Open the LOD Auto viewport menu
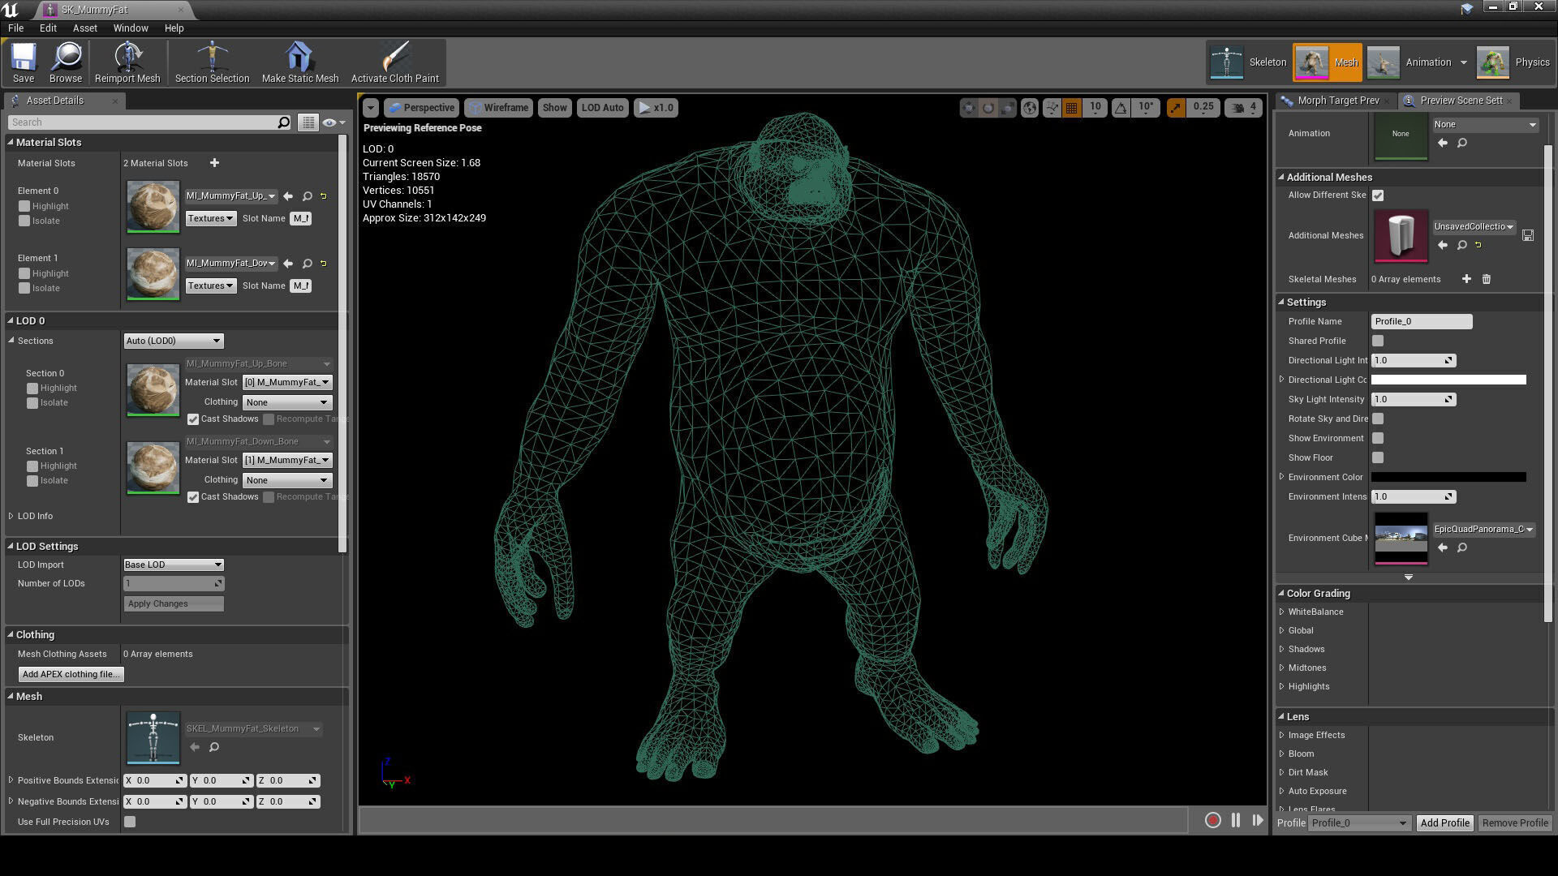 tap(602, 108)
